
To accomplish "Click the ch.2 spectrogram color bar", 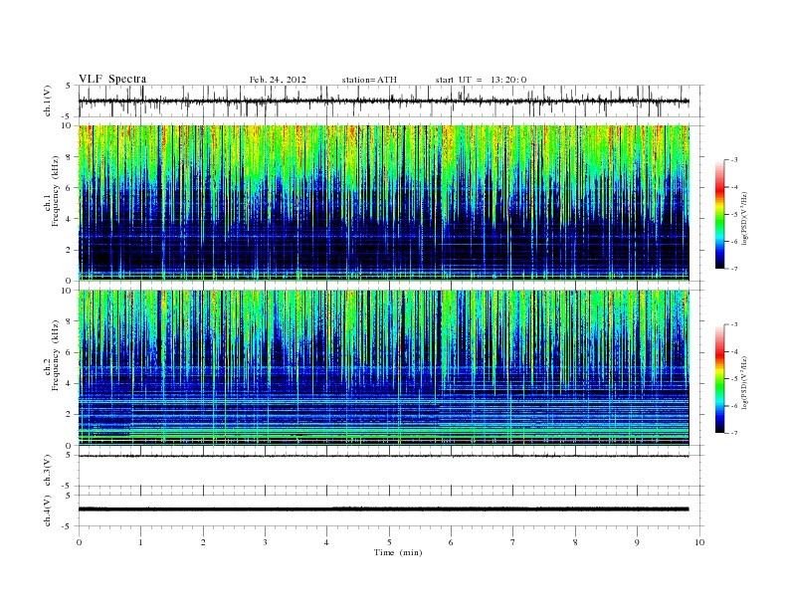I will [719, 378].
